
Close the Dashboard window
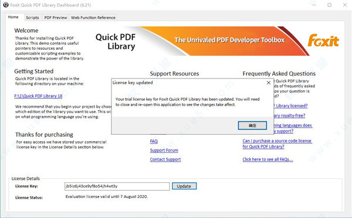(x=345, y=5)
